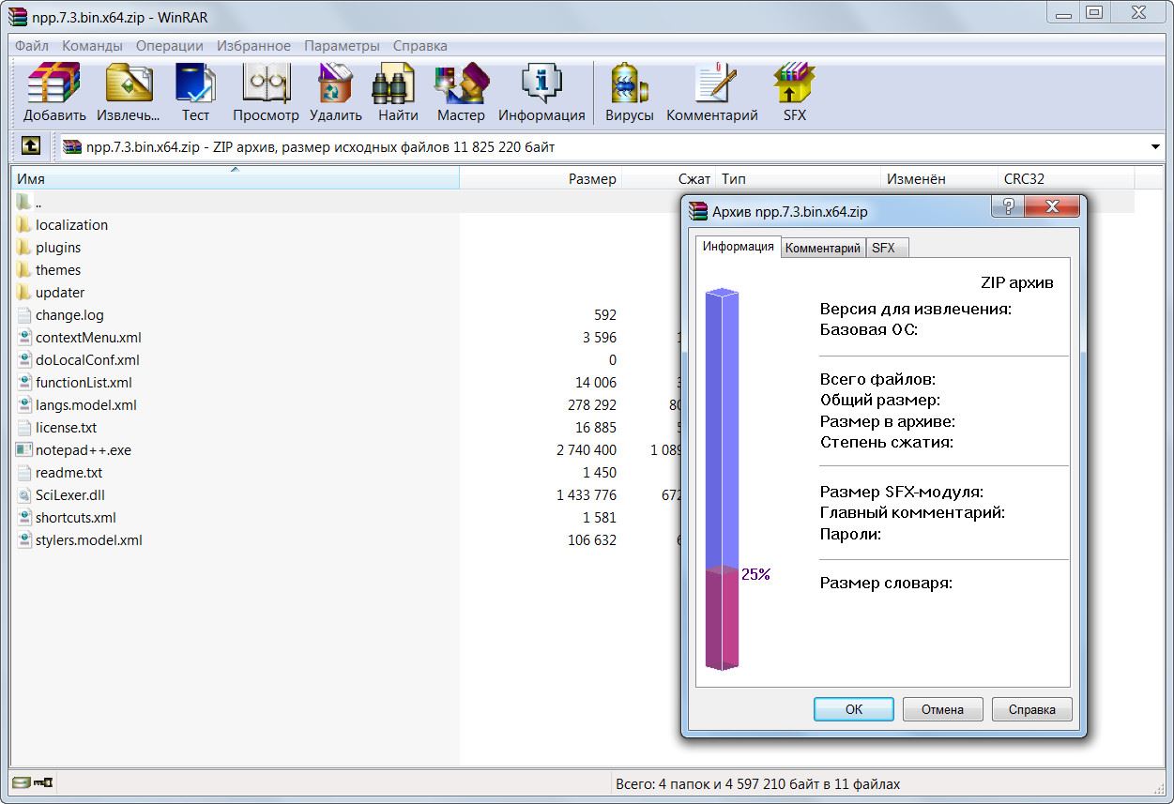This screenshot has width=1174, height=804.
Task: Go up one folder level button
Action: point(30,146)
